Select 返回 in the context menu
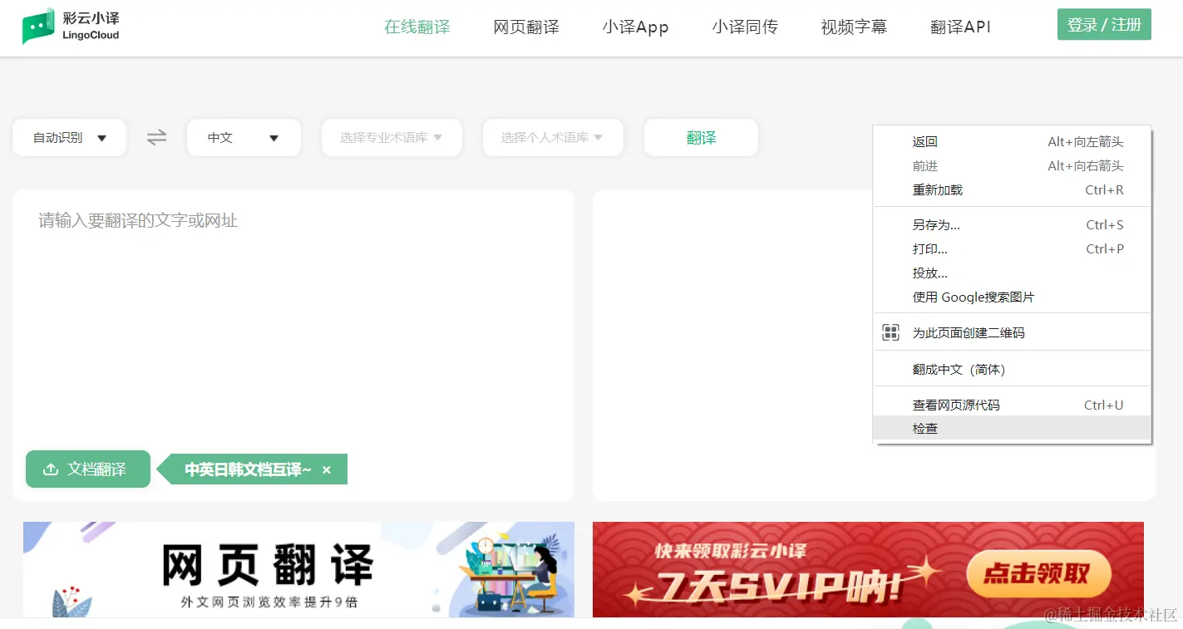The height and width of the screenshot is (629, 1183). coord(1012,142)
